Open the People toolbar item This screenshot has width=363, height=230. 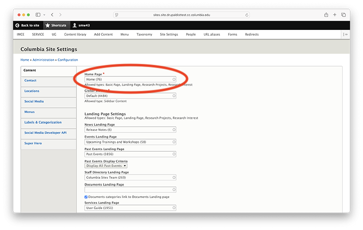point(191,34)
